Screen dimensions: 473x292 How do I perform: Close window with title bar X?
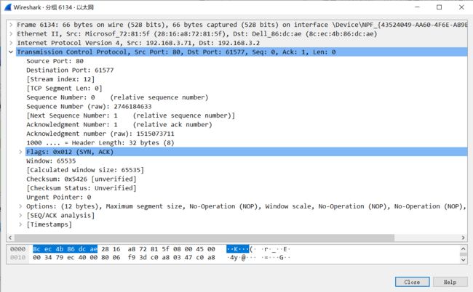(461, 7)
